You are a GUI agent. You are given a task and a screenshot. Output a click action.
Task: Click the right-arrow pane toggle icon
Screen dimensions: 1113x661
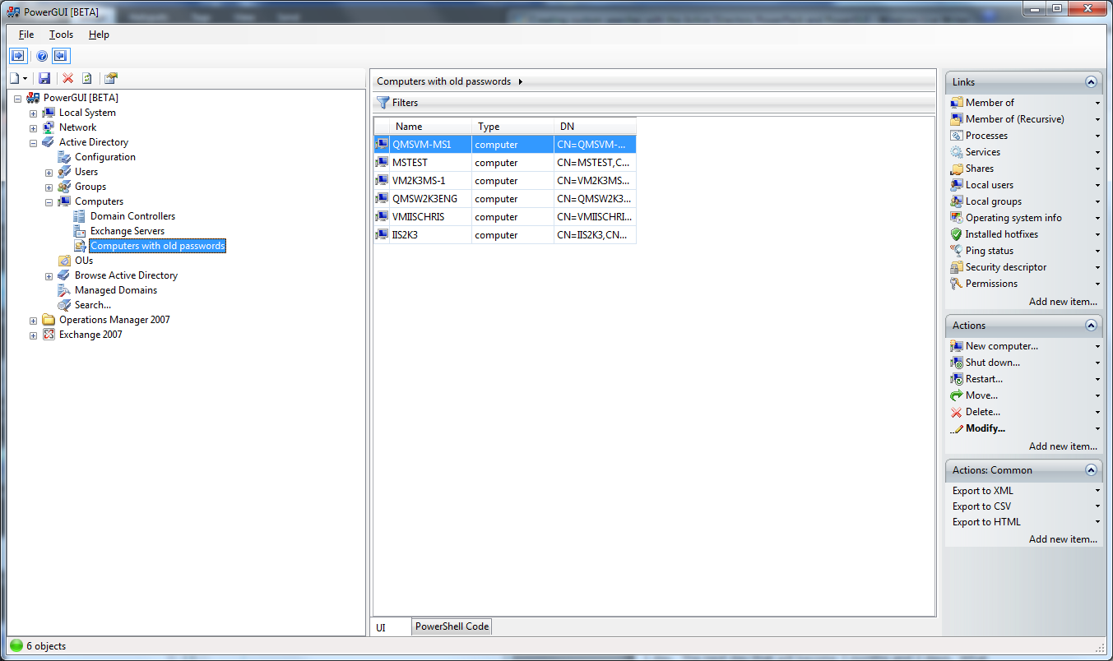[18, 56]
